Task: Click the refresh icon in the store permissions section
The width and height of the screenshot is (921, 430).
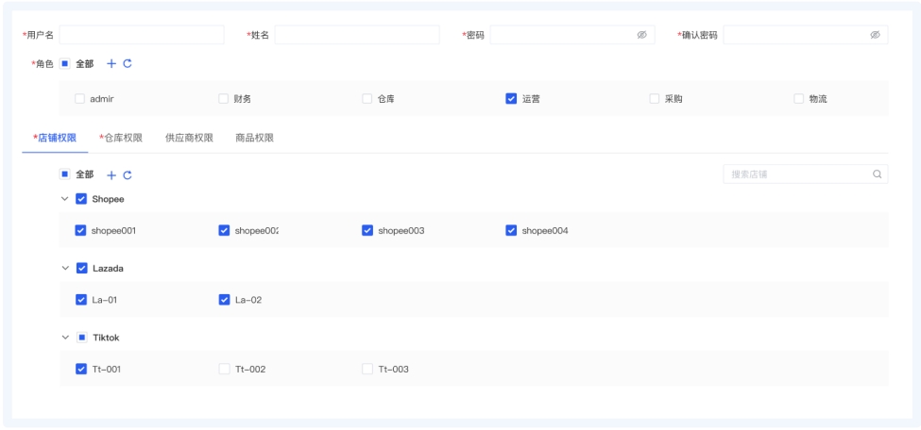Action: [128, 174]
